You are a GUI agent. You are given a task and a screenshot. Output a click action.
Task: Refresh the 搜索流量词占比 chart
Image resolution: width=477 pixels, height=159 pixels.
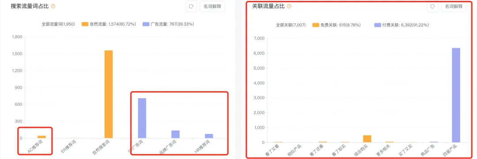pyautogui.click(x=191, y=6)
